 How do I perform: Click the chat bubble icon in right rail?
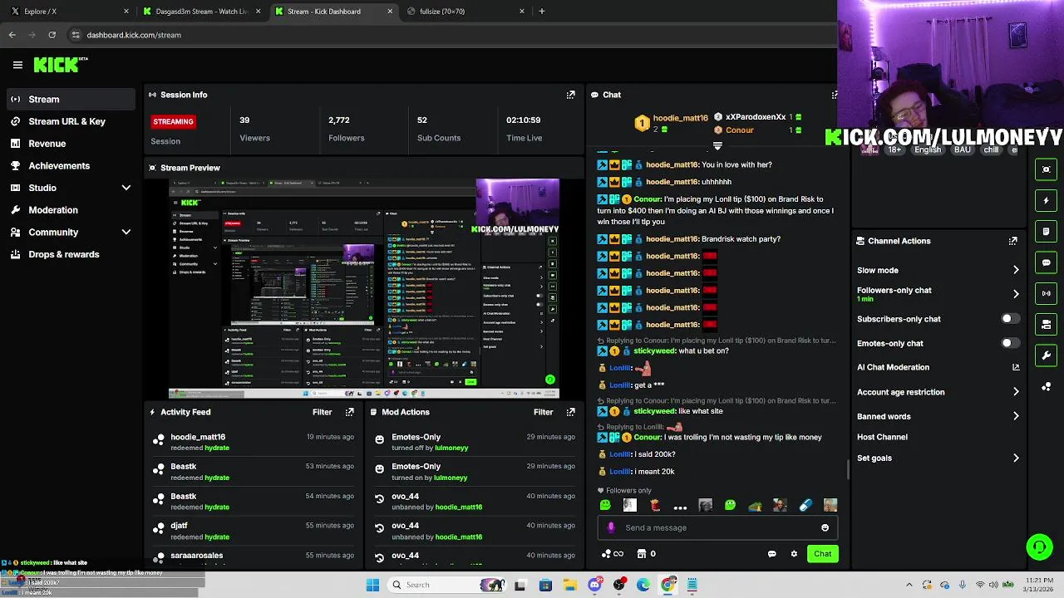[1047, 262]
